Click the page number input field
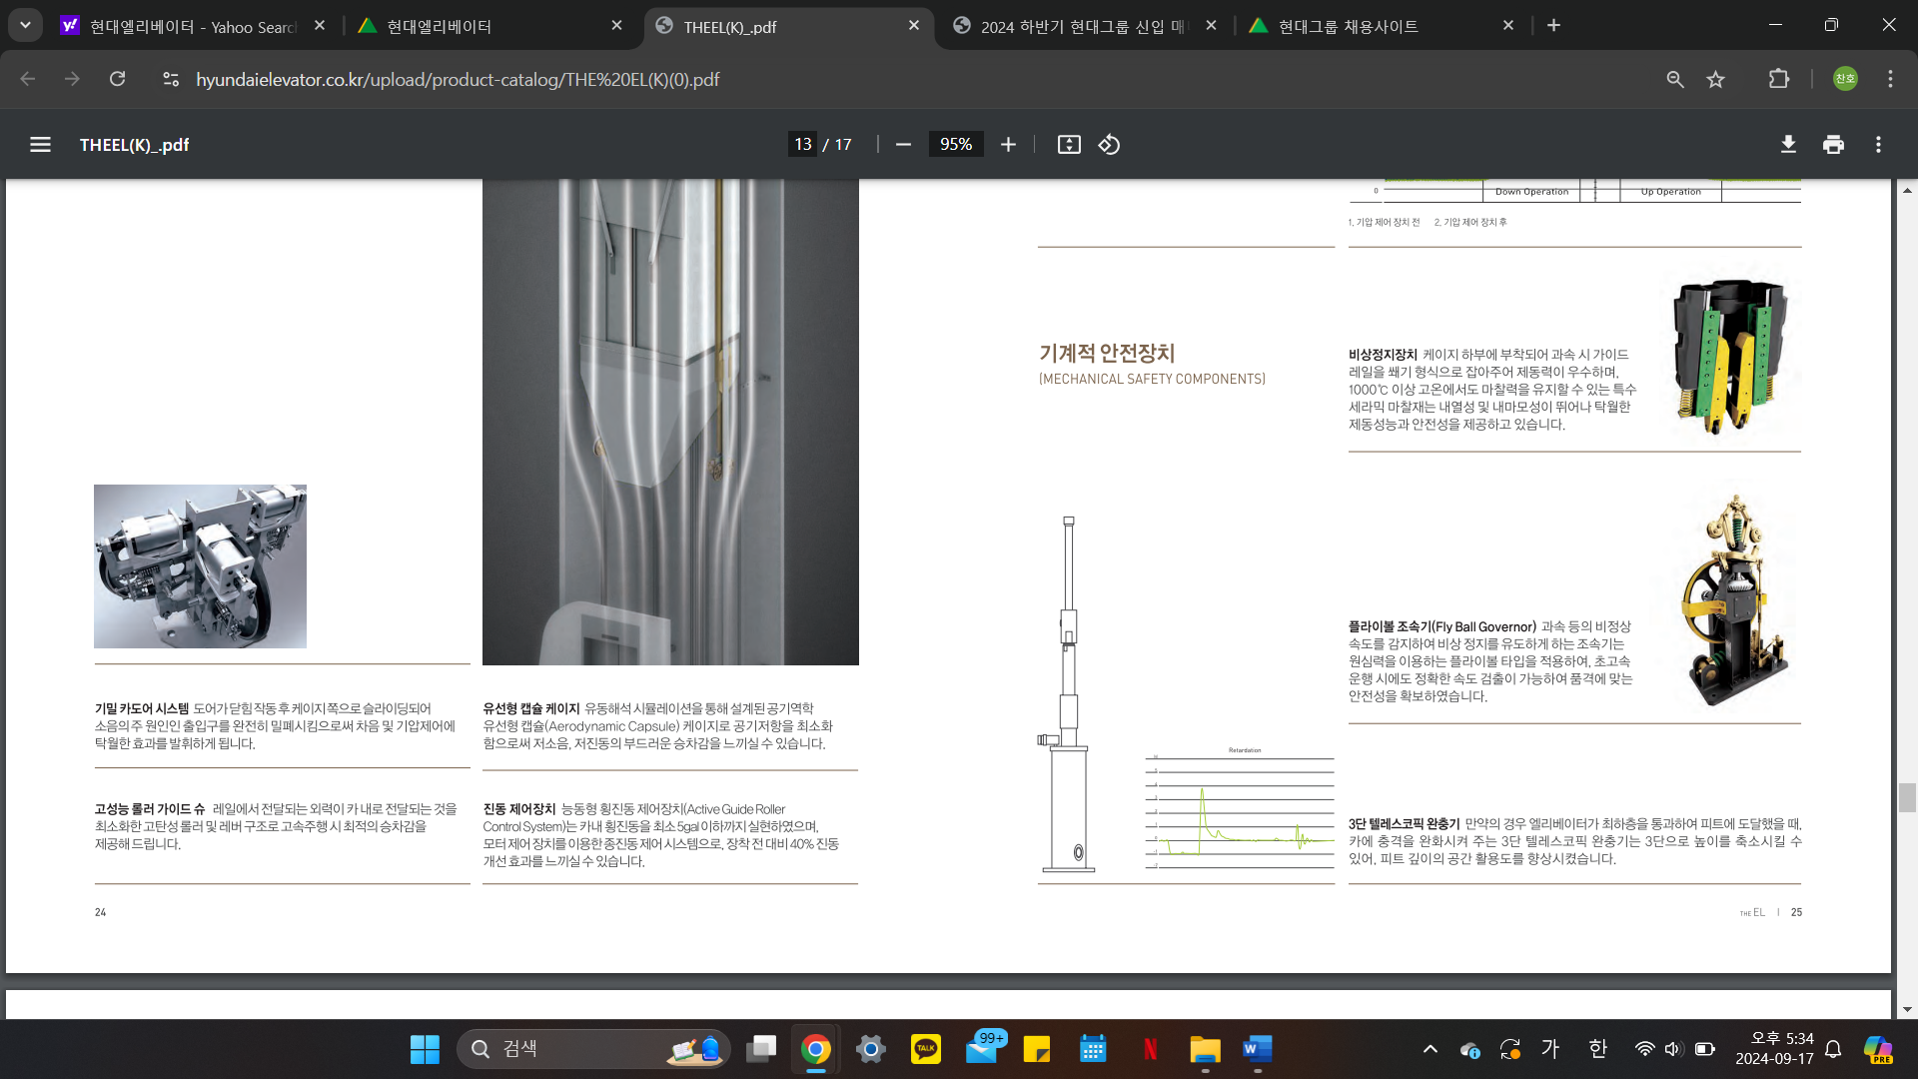The height and width of the screenshot is (1079, 1918). point(802,145)
